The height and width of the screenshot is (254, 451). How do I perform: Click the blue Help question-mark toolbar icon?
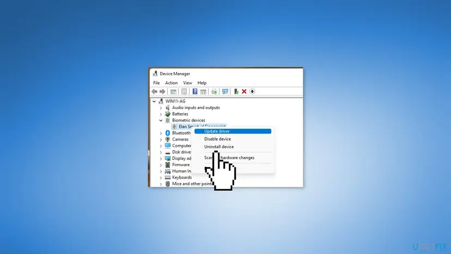pos(195,92)
